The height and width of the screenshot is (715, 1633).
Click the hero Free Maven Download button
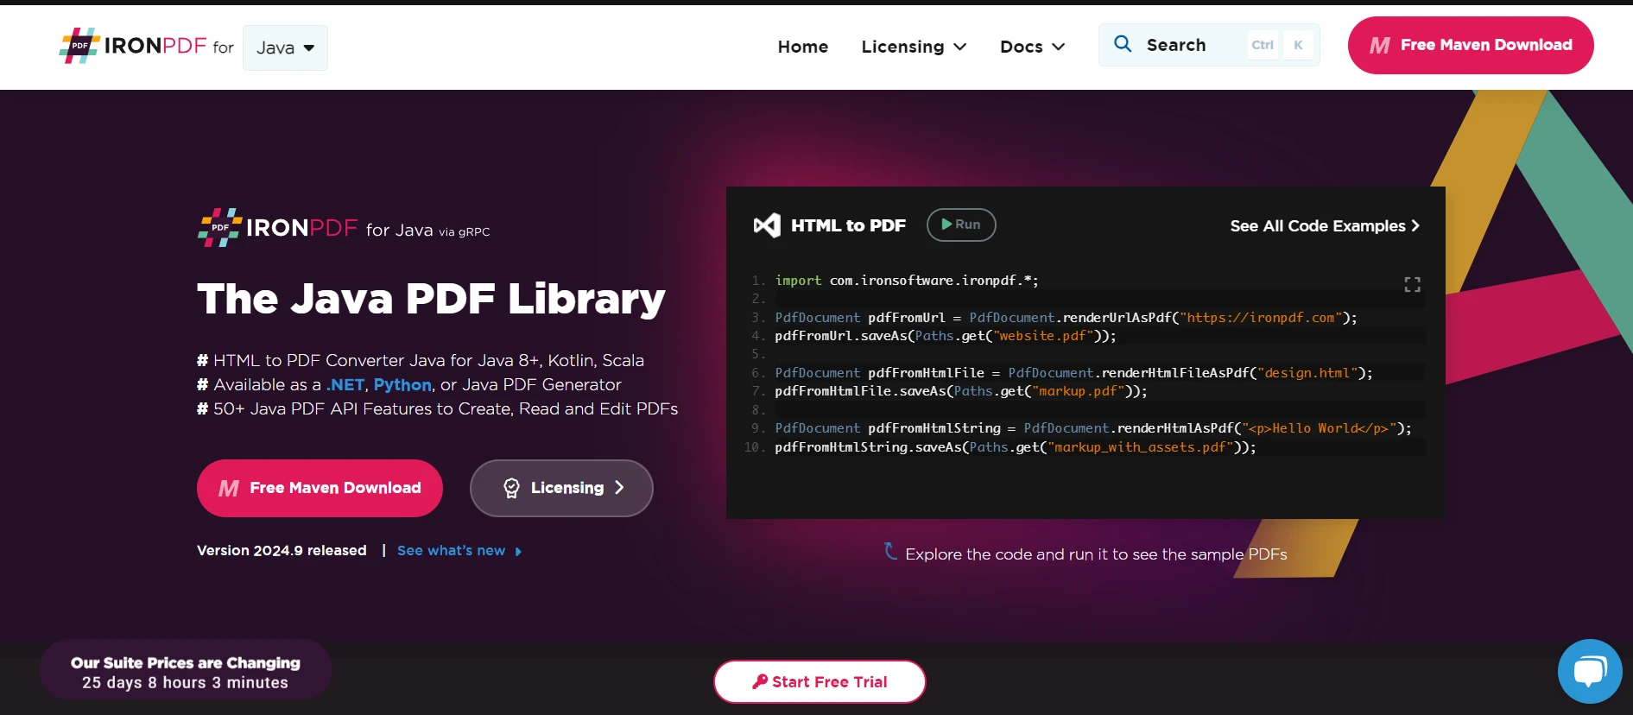click(320, 488)
